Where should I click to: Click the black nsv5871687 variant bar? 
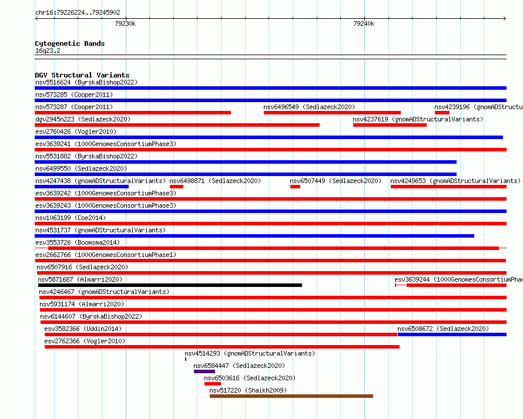pos(170,285)
